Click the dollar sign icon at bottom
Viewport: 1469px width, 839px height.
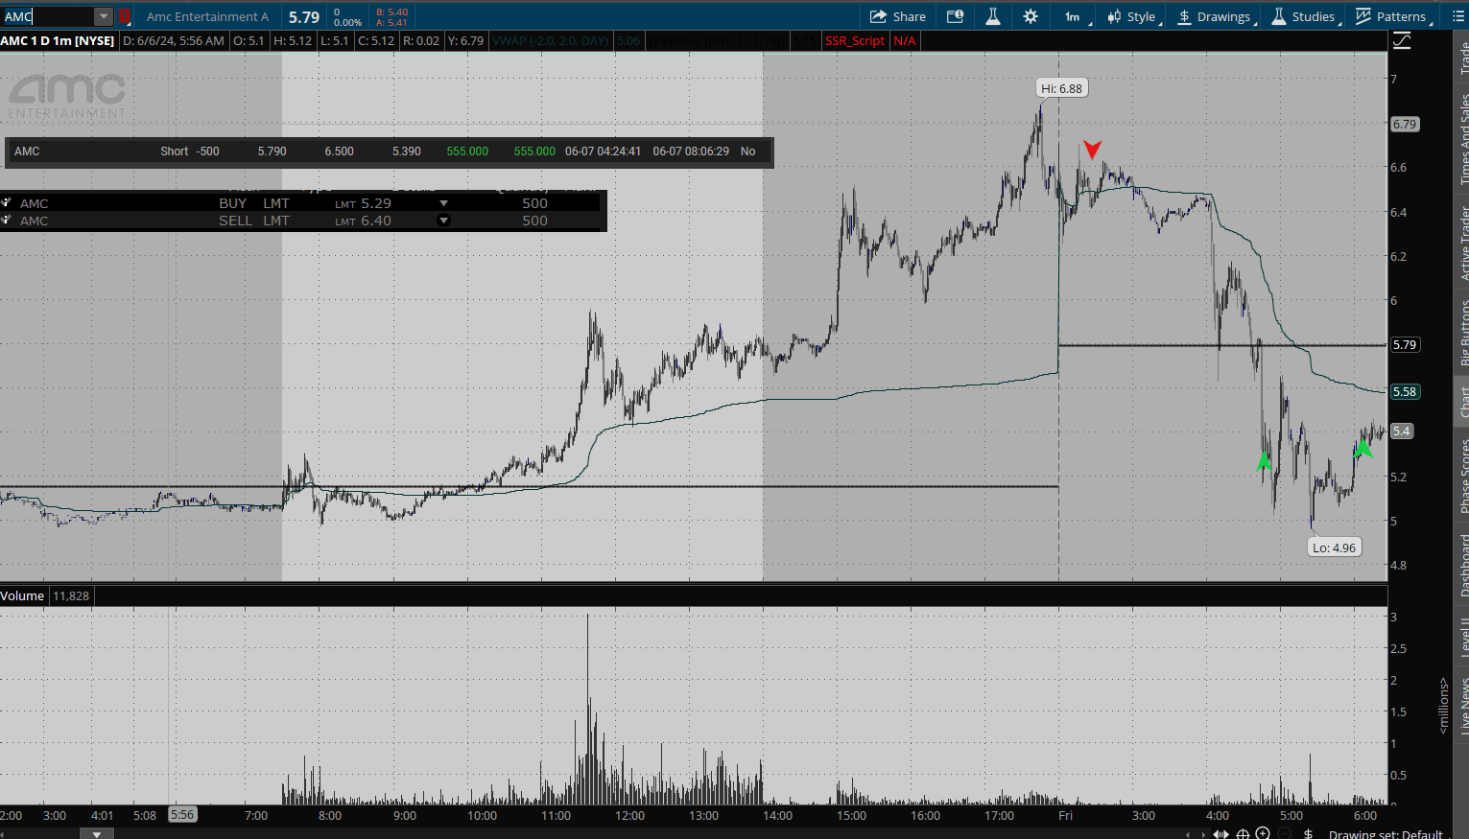tap(1308, 834)
